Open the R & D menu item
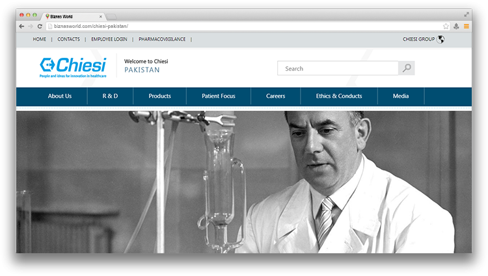 110,96
